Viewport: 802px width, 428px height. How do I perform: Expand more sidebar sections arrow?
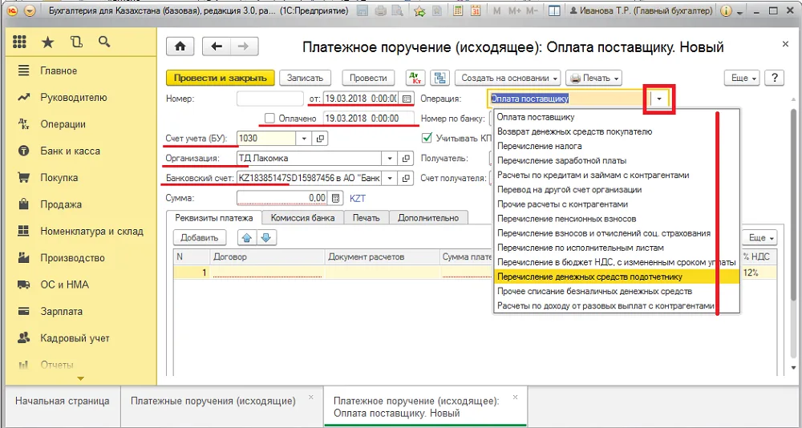[80, 379]
